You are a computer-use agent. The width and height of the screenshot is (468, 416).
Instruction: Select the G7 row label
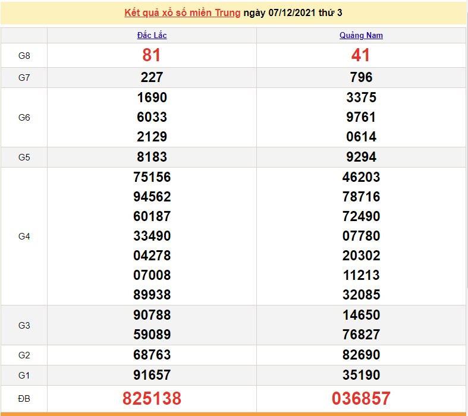(x=24, y=77)
